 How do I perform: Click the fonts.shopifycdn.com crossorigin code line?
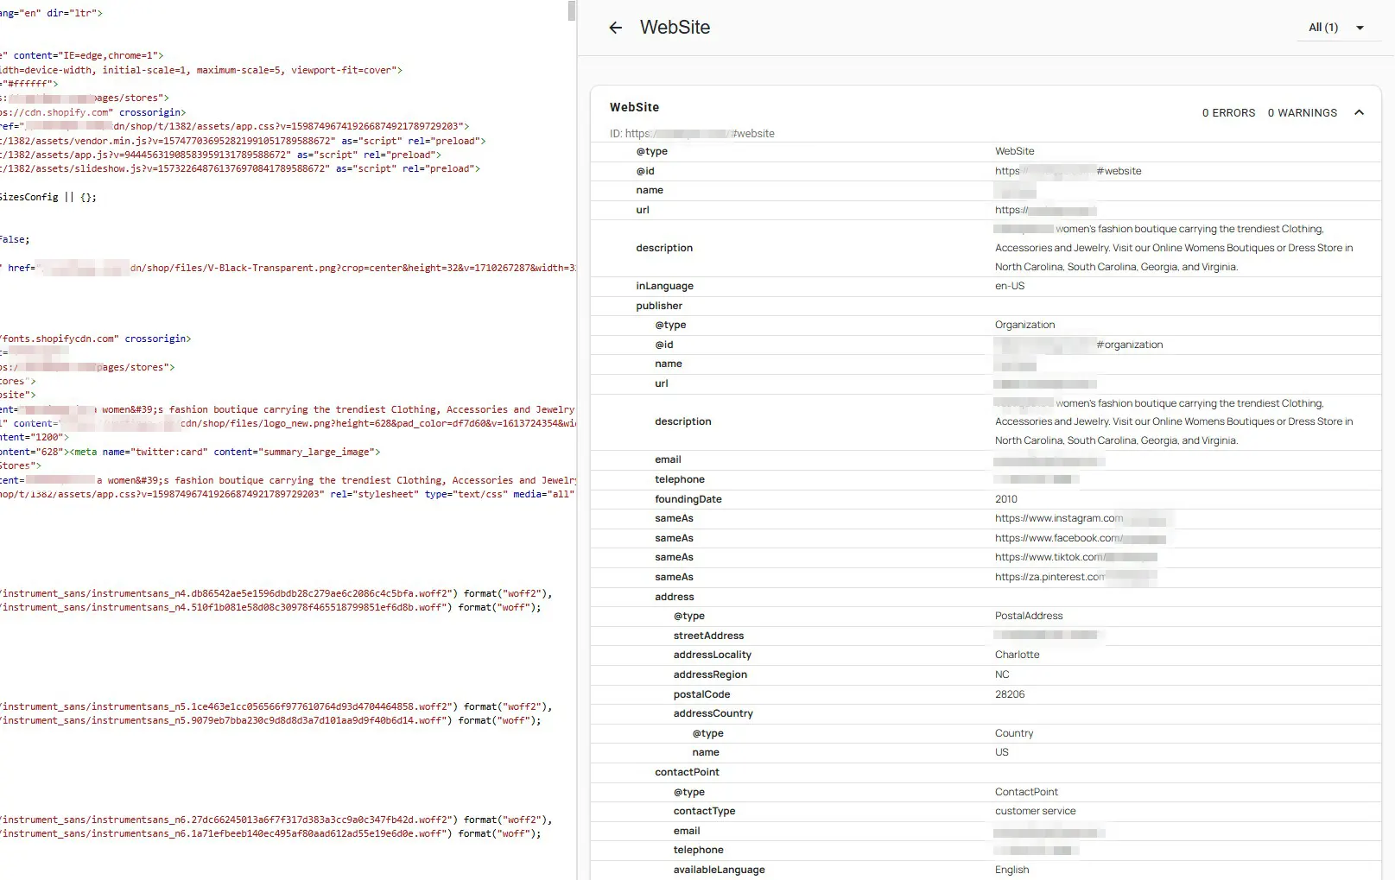point(95,339)
